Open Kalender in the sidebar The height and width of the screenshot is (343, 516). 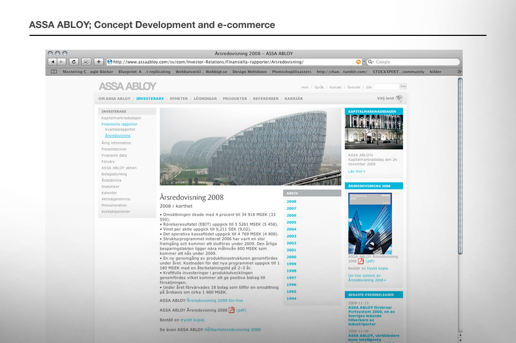click(x=109, y=193)
